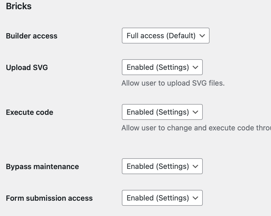This screenshot has height=216, width=271.
Task: Open the Form submission access dropdown
Action: point(162,198)
